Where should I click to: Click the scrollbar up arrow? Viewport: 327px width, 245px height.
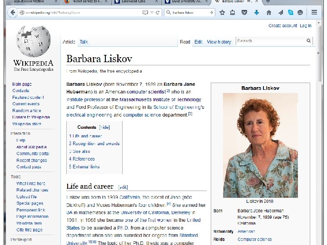click(318, 22)
